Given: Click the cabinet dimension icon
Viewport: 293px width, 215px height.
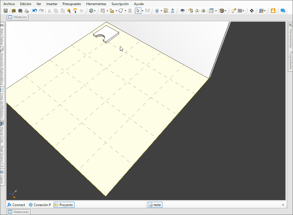Looking at the screenshot, I should tap(166, 11).
